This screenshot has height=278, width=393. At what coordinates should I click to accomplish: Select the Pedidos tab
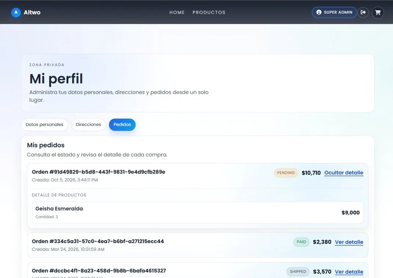122,124
